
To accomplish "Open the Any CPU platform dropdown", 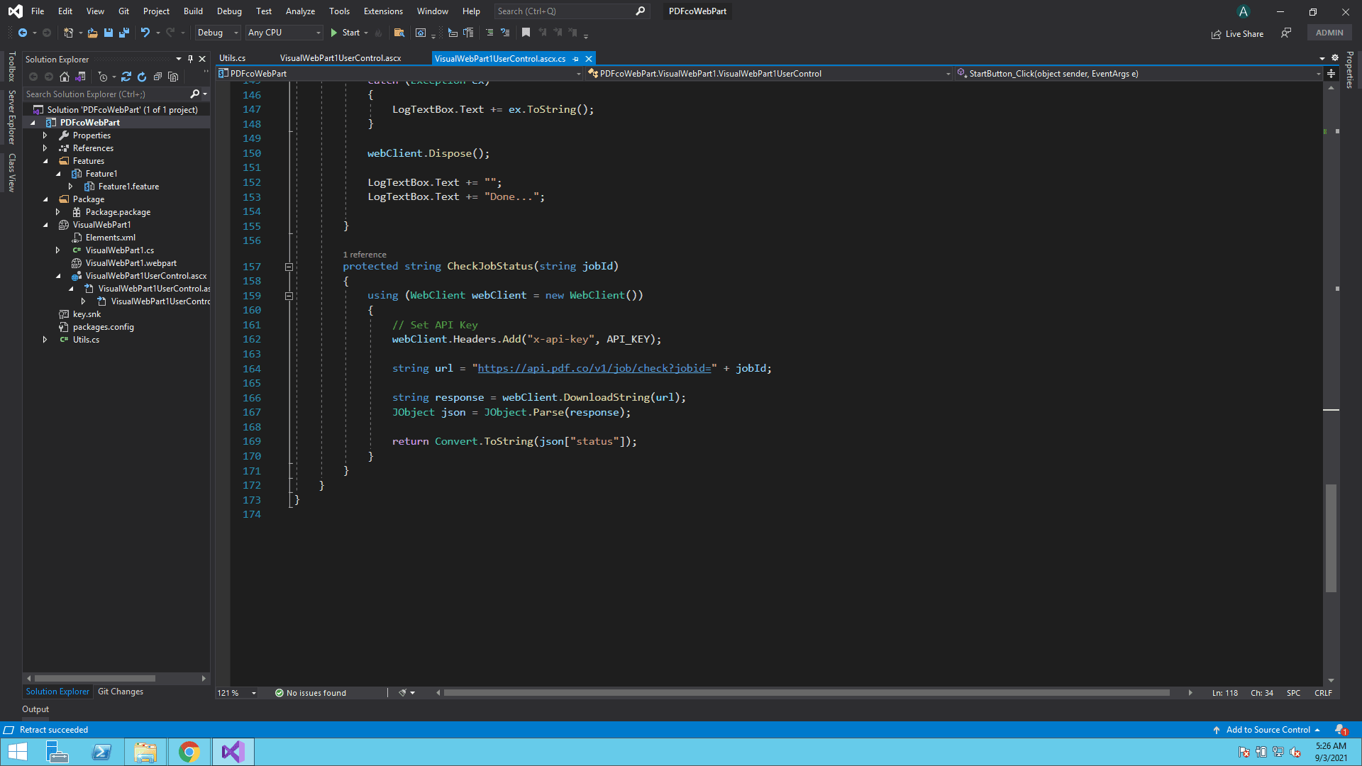I will pos(284,33).
